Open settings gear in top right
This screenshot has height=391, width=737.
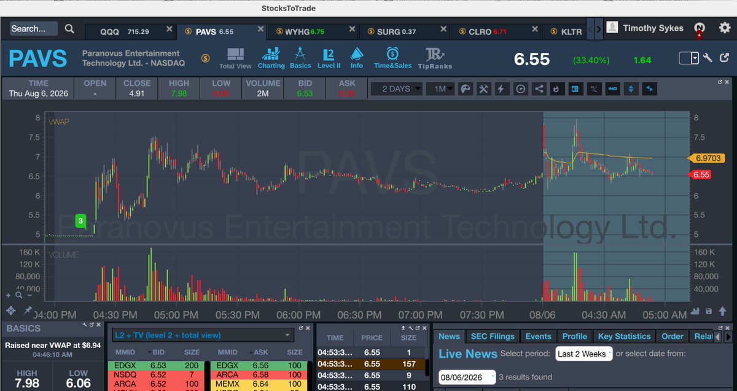click(x=725, y=28)
